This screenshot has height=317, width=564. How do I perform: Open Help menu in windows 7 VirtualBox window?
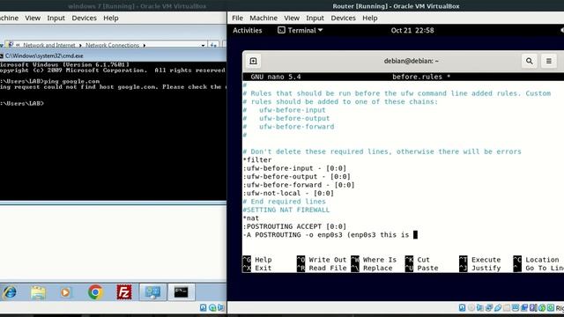pyautogui.click(x=111, y=18)
